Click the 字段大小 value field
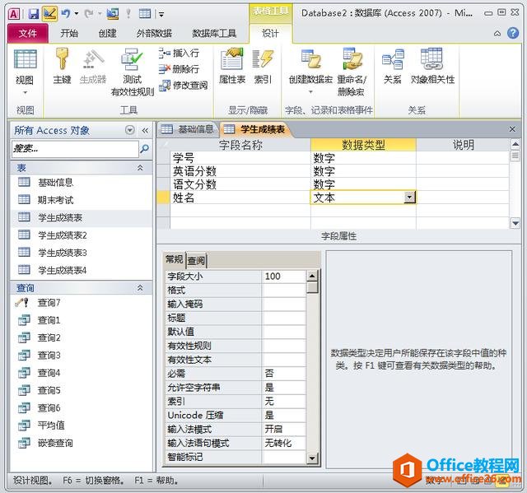This screenshot has height=493, width=527. point(284,277)
